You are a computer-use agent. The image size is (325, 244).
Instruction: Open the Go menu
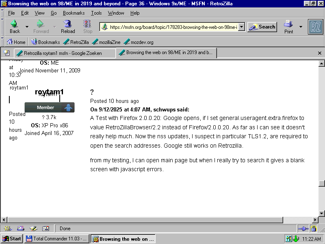point(54,13)
